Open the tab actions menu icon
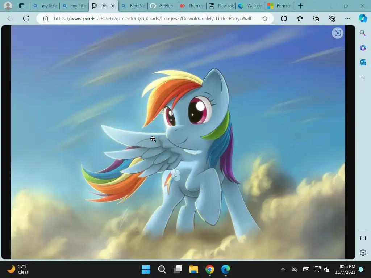Viewport: 371px width, 278px height. pyautogui.click(x=22, y=6)
